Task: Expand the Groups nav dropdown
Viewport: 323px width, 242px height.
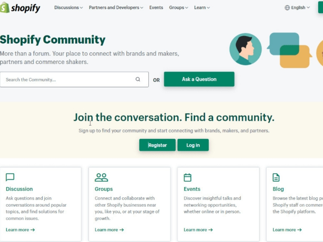Action: pos(179,8)
